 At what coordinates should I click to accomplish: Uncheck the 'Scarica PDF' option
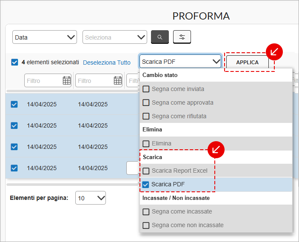click(145, 185)
